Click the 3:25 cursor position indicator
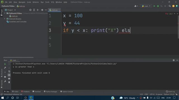The width and height of the screenshot is (179, 100). click(x=141, y=94)
